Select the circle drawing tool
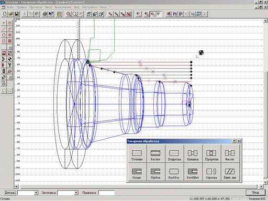Image resolution: width=268 pixels, height=201 pixels. pos(4,35)
